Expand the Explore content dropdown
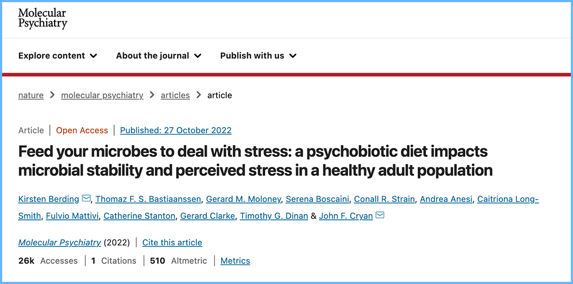The height and width of the screenshot is (284, 573). pyautogui.click(x=57, y=56)
